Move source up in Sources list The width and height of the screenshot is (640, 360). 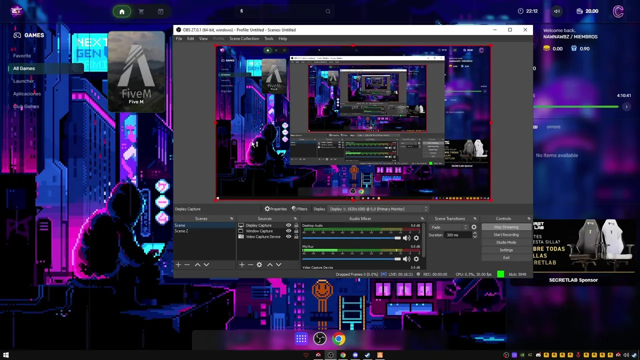(270, 264)
